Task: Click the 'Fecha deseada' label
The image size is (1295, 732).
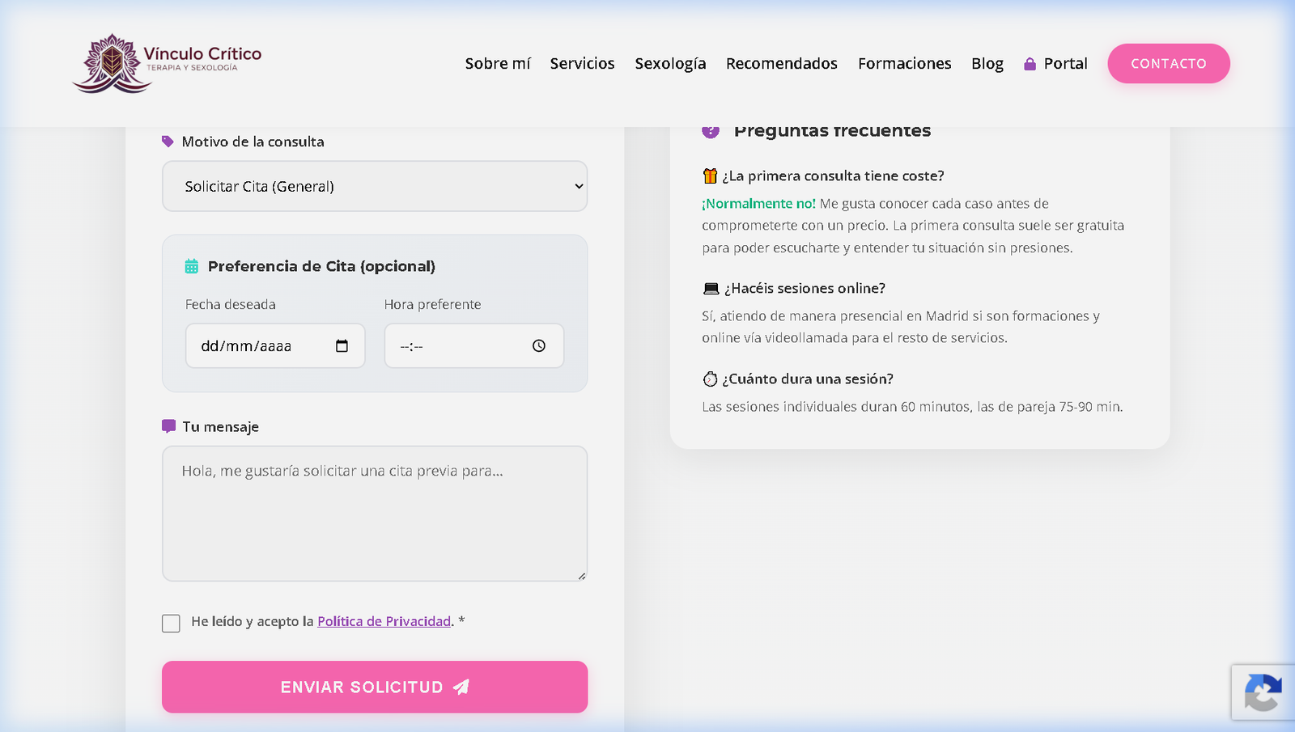Action: coord(231,304)
